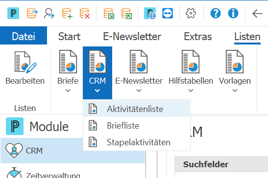The image size is (268, 178).
Task: Click the Stapelaktivitäten entry icon
Action: pyautogui.click(x=93, y=142)
